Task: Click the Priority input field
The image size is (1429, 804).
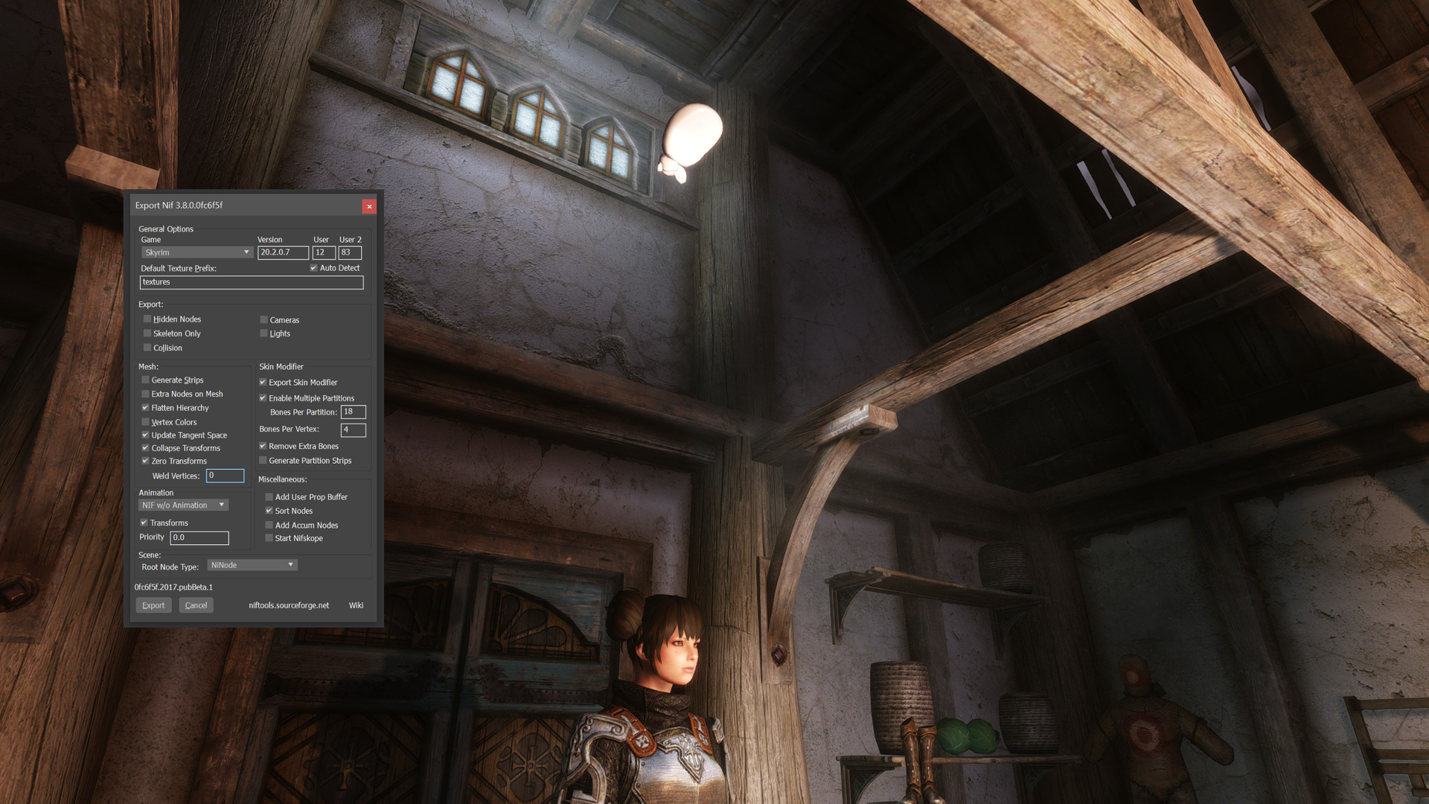Action: [x=199, y=537]
